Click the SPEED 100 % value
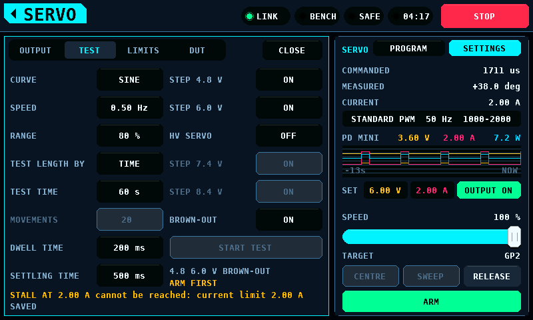The image size is (533, 320). coord(507,217)
